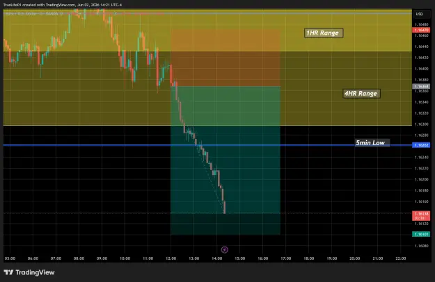Click the 05:00 time axis label
This screenshot has width=435, height=282.
pyautogui.click(x=10, y=258)
